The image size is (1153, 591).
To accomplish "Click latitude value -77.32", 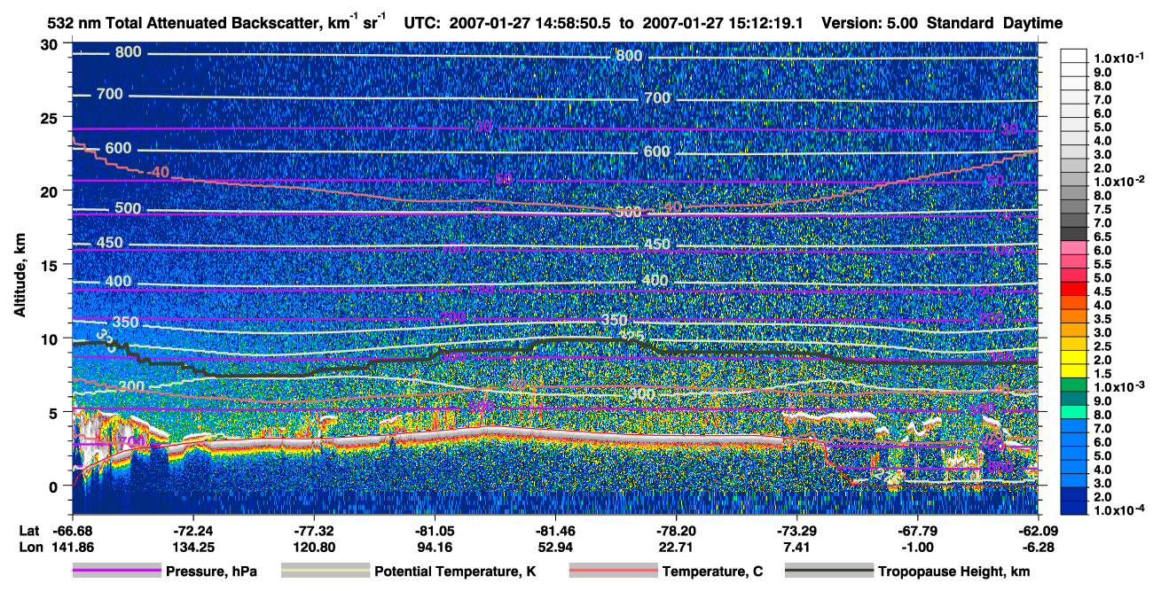I will (313, 531).
